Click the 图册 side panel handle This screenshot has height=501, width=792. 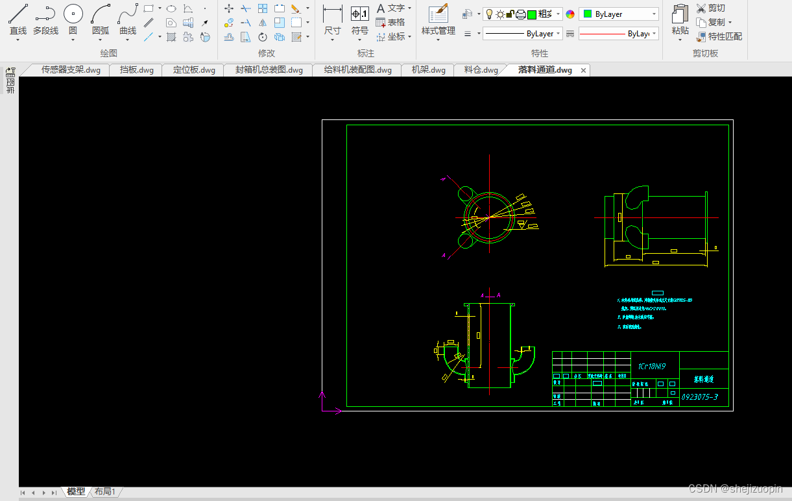[10, 82]
